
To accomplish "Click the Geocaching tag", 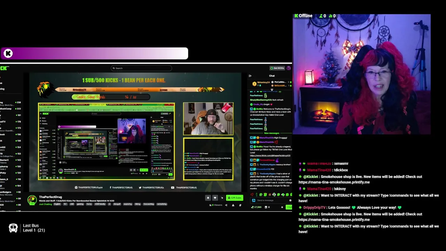I will 148,204.
